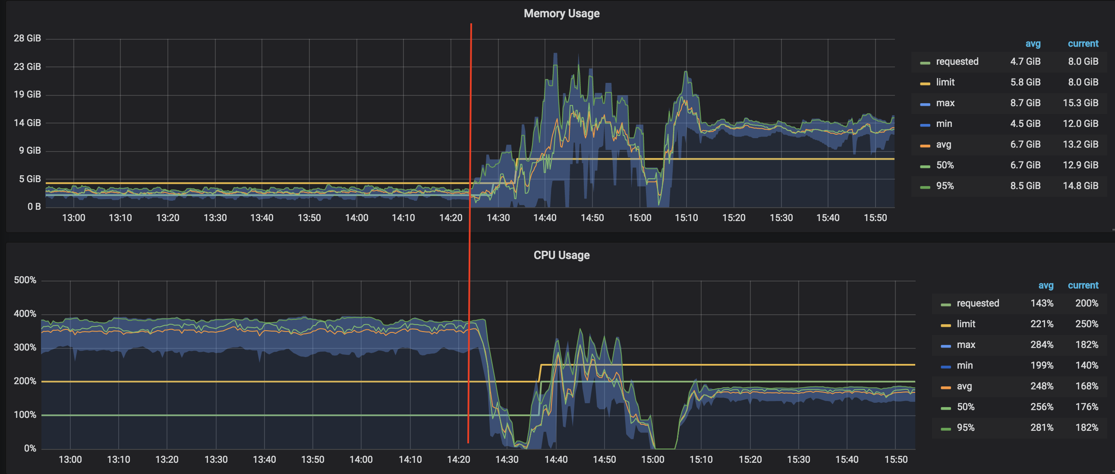Click the orange avg series icon in Memory legend
The image size is (1115, 474).
point(924,144)
